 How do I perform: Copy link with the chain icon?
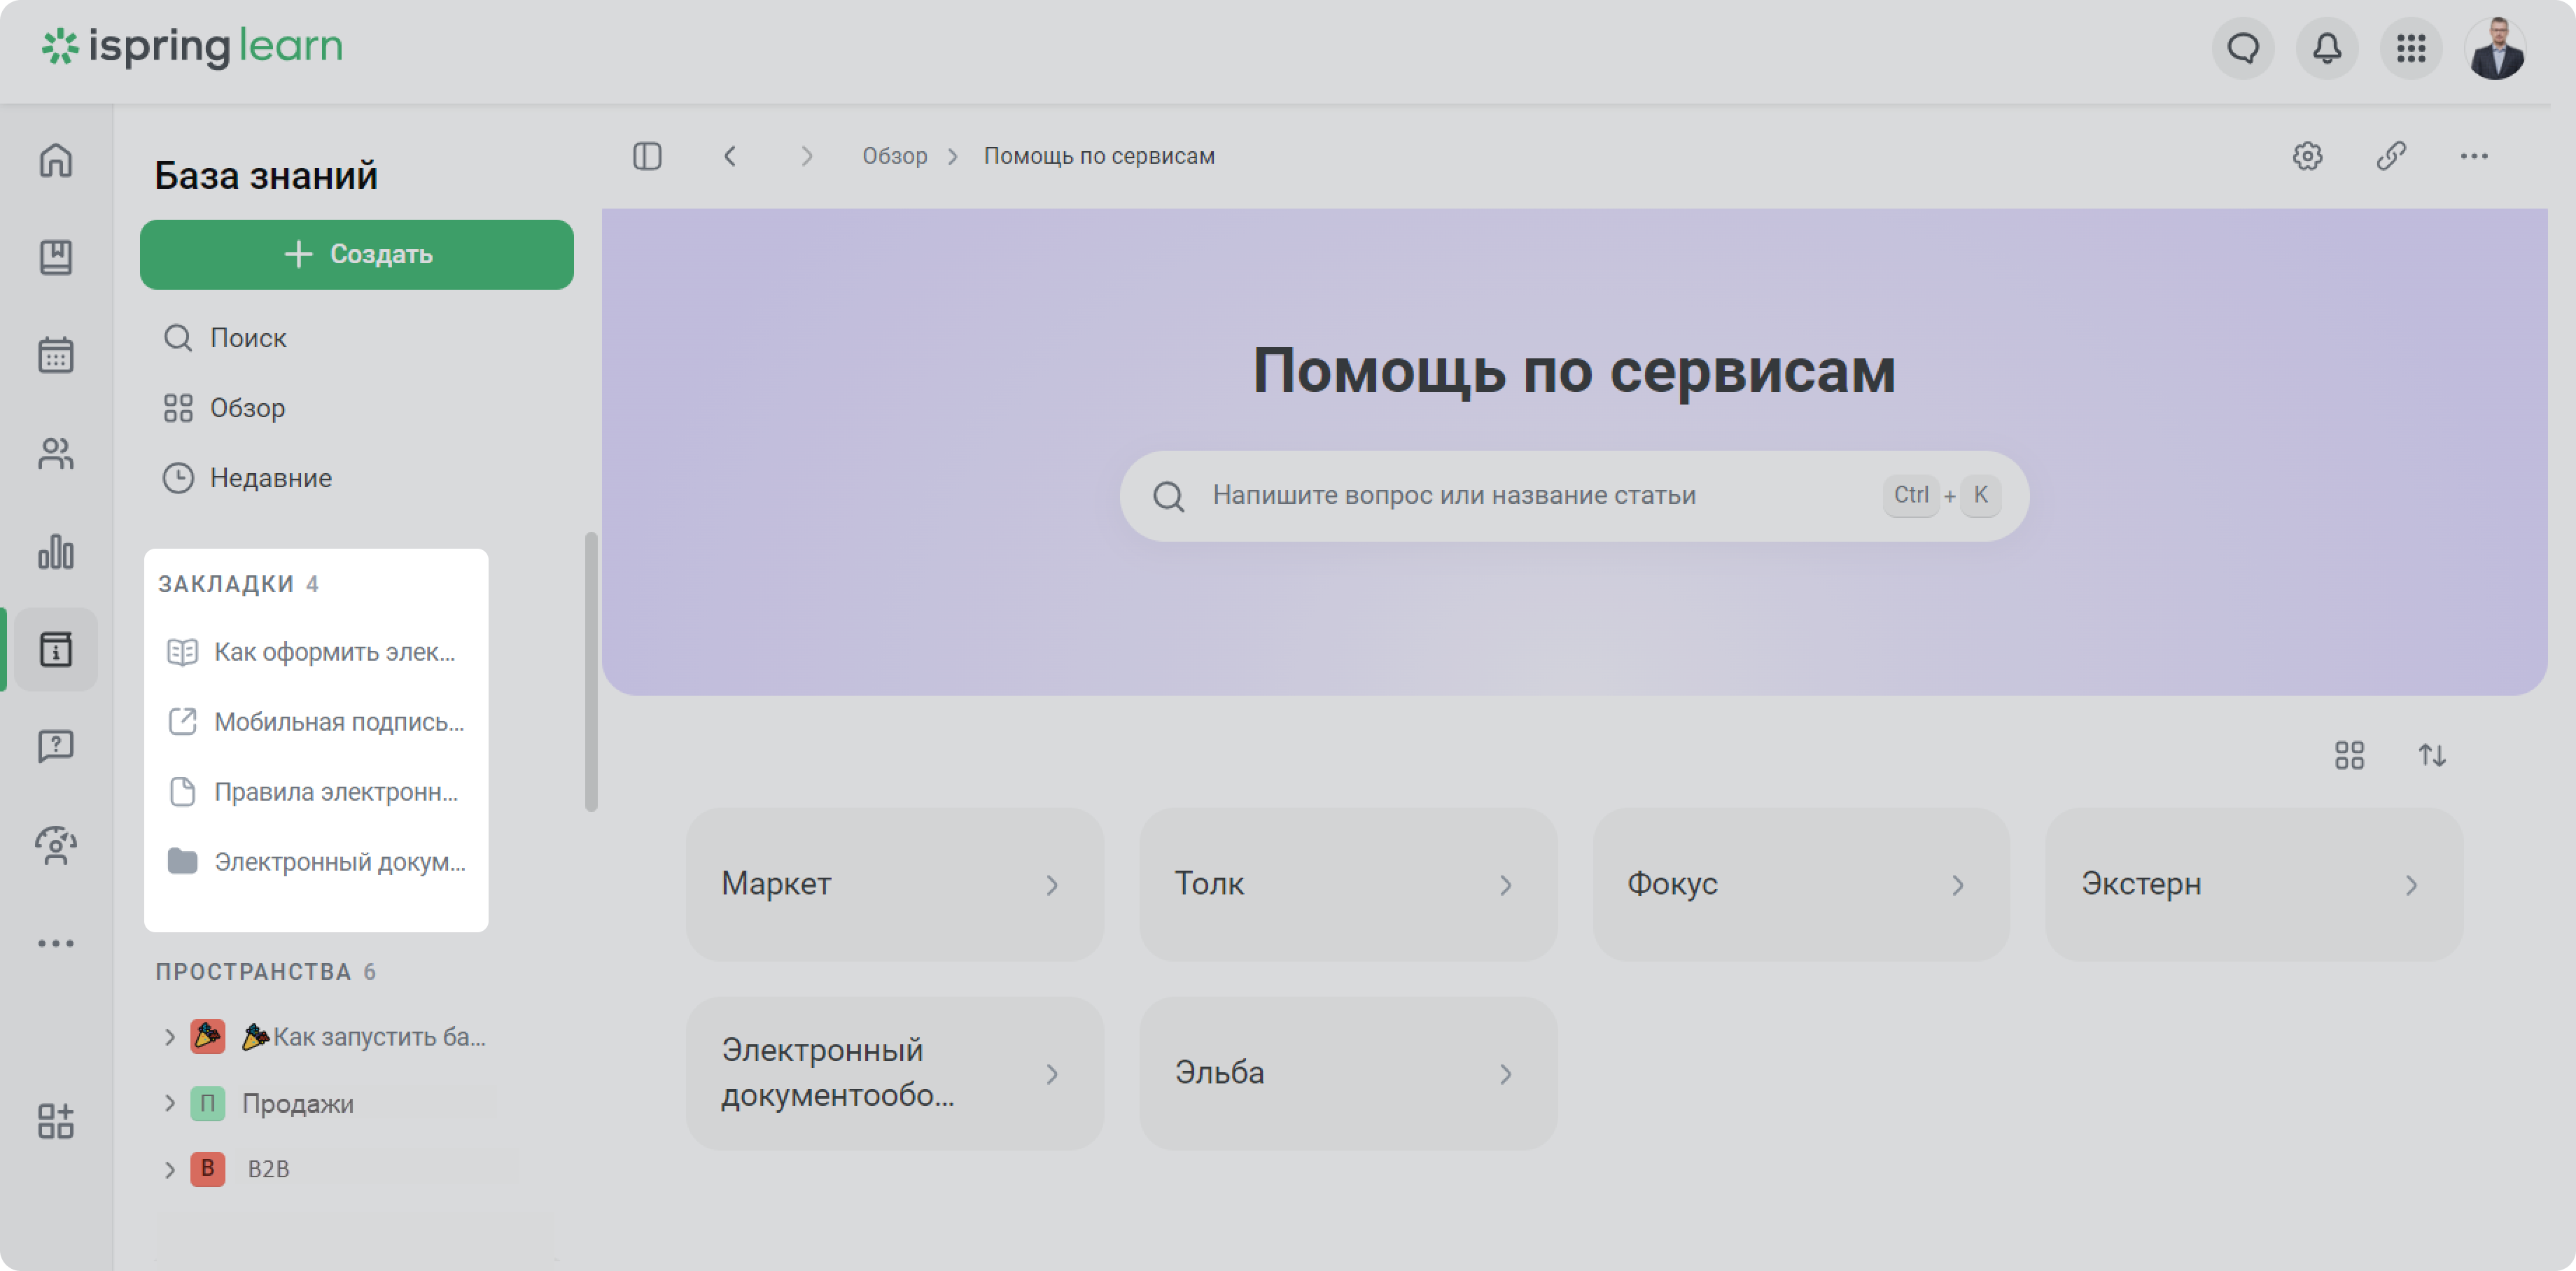pos(2391,156)
